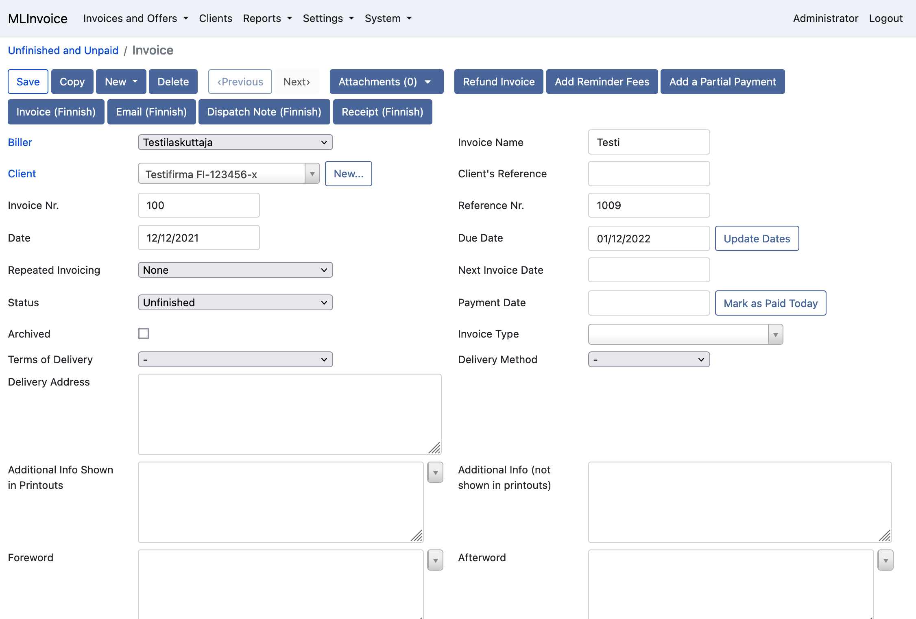
Task: Click the Invoice Type combo text field
Action: pyautogui.click(x=678, y=335)
